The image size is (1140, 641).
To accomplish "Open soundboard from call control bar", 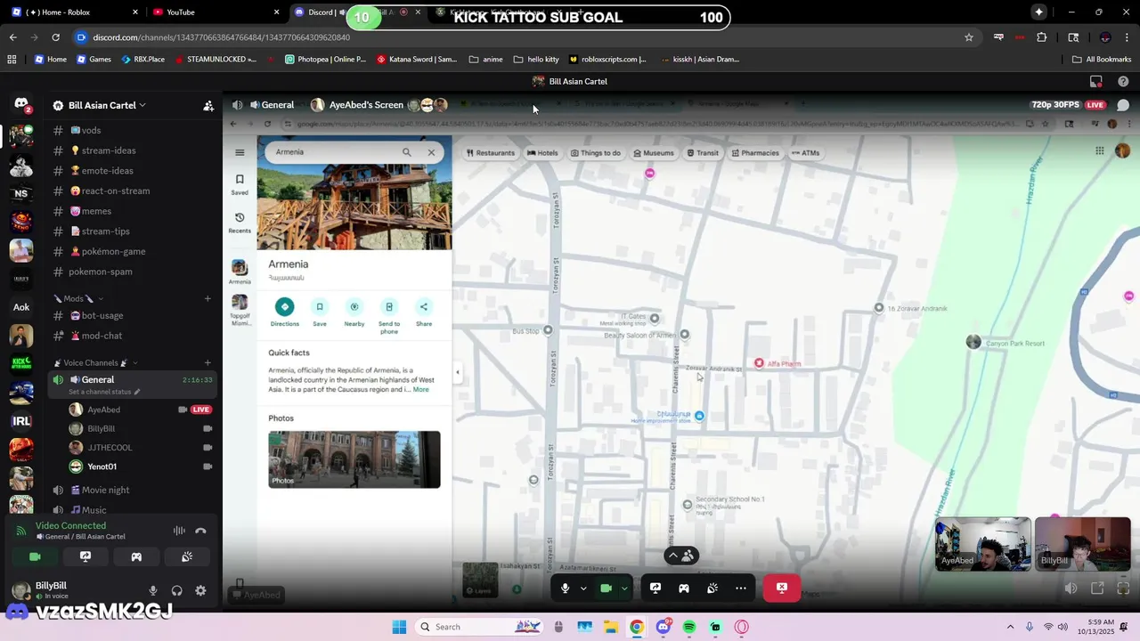I will coord(712,588).
